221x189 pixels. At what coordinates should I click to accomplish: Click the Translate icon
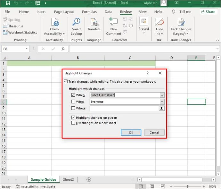tap(94, 22)
